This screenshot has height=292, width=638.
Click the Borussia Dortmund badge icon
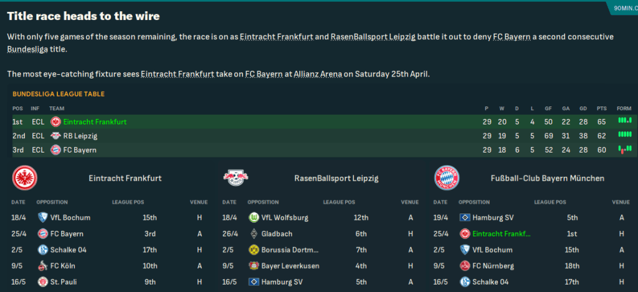254,249
